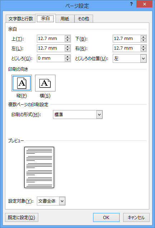Select the 横 landscape orientation icon
This screenshot has height=228, width=155.
45,83
